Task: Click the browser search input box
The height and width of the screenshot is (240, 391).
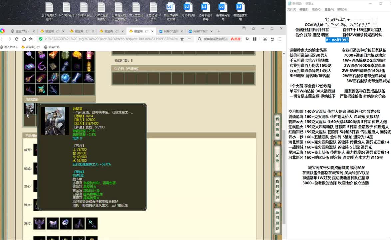Action: click(216, 39)
